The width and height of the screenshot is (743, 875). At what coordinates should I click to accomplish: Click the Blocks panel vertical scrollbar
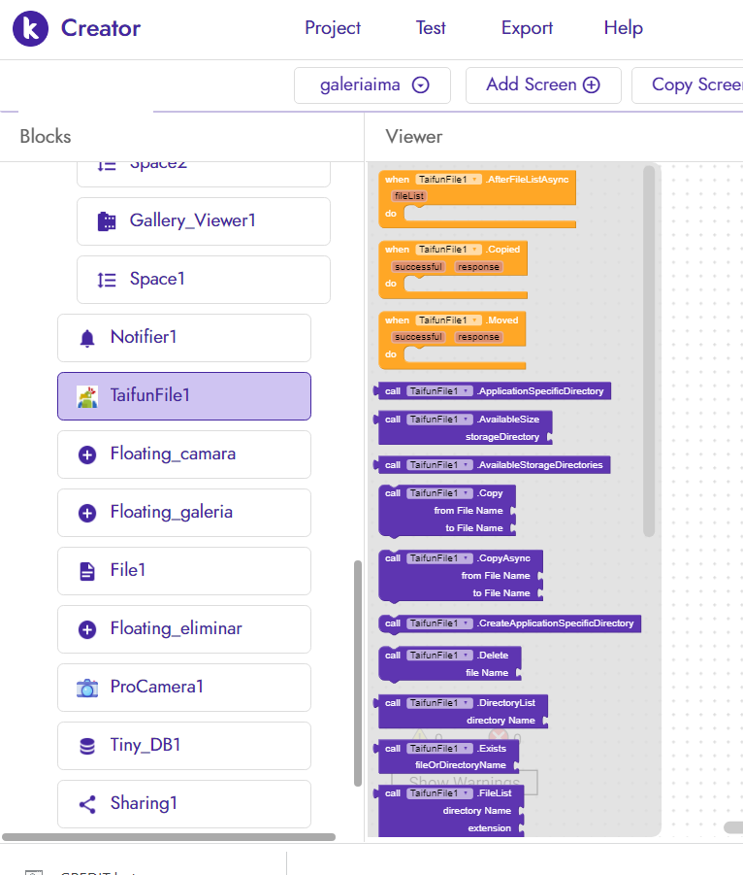click(358, 674)
